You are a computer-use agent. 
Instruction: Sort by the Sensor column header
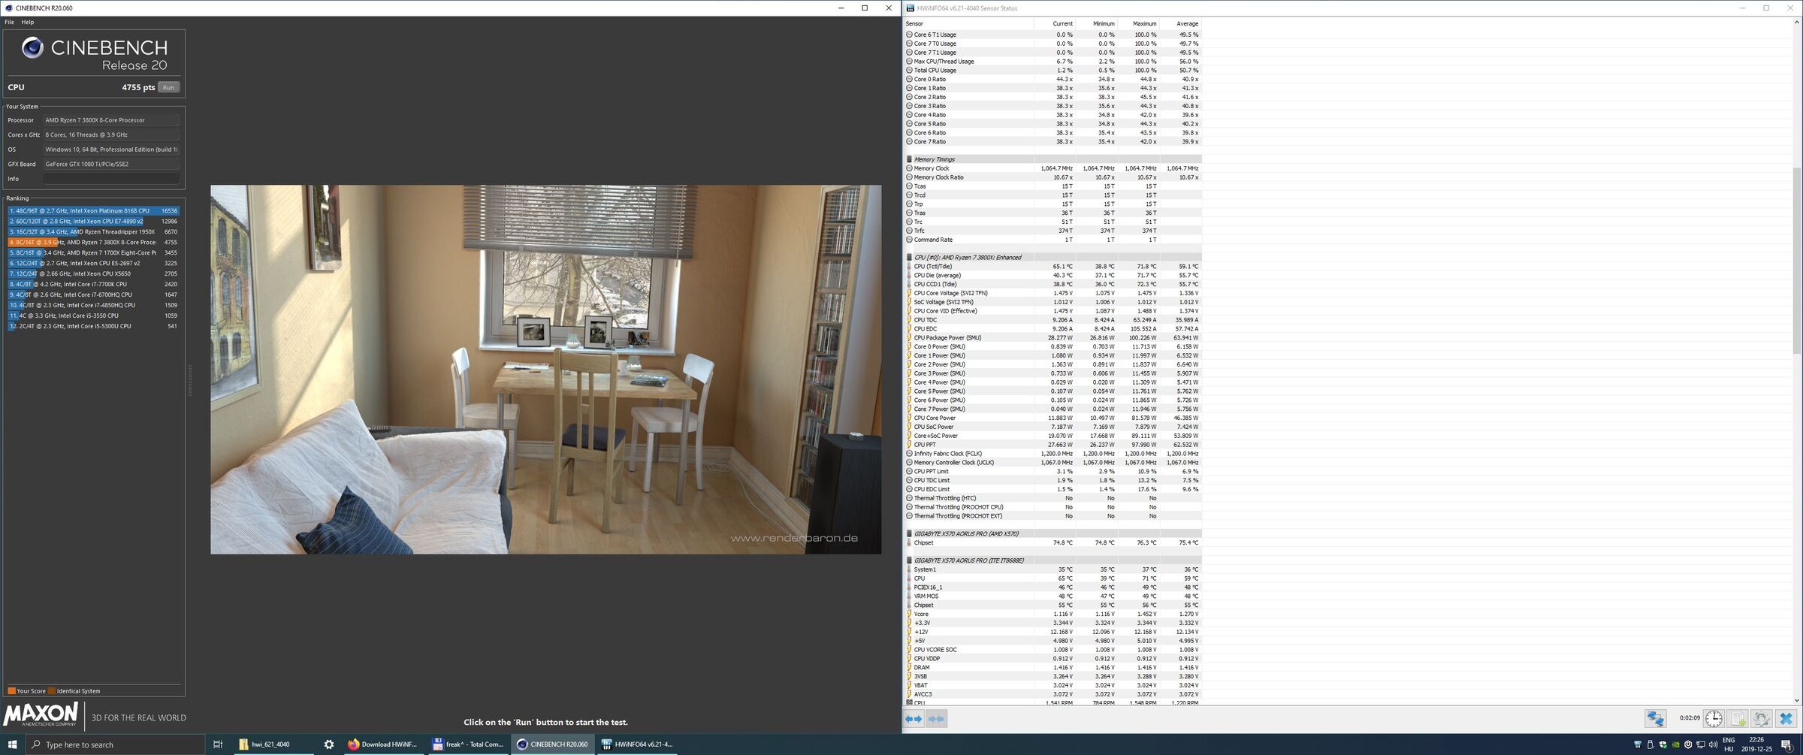(x=968, y=24)
